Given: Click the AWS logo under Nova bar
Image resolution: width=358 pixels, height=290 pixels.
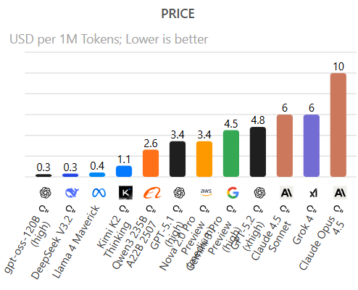Looking at the screenshot, I should click(x=206, y=192).
